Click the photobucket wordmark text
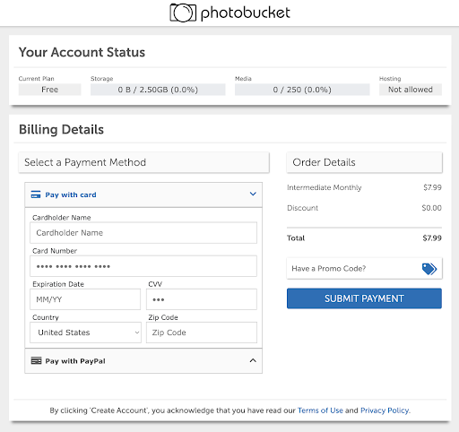The width and height of the screenshot is (459, 432). pyautogui.click(x=246, y=13)
